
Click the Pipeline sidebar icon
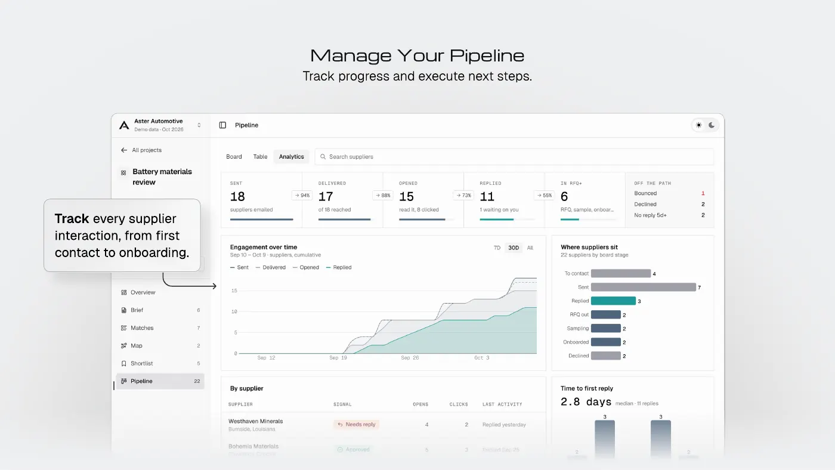(x=124, y=381)
